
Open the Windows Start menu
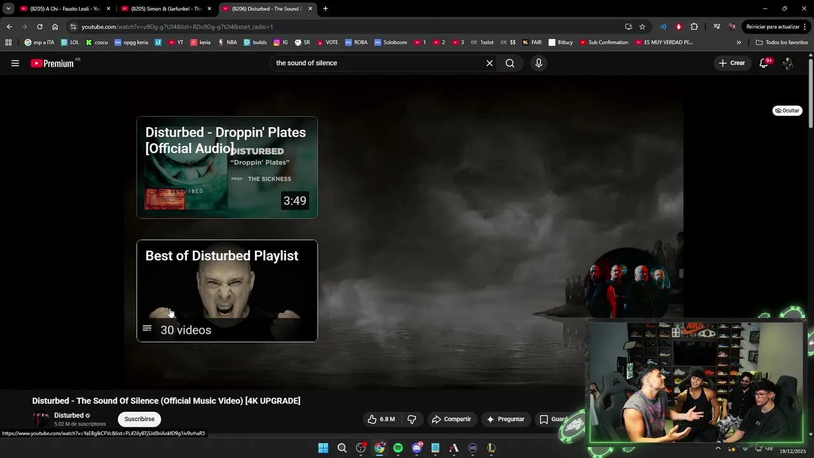point(323,448)
